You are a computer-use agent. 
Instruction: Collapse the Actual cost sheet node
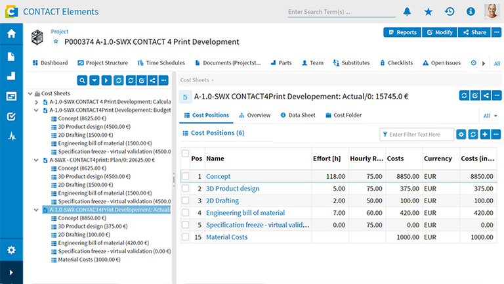pos(36,210)
